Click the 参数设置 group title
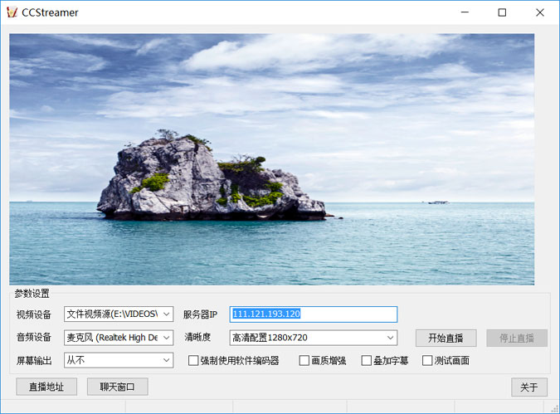 pos(32,293)
